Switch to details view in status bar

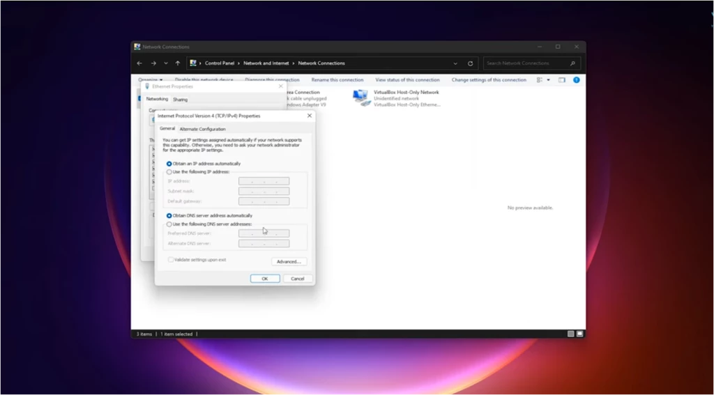(x=570, y=334)
